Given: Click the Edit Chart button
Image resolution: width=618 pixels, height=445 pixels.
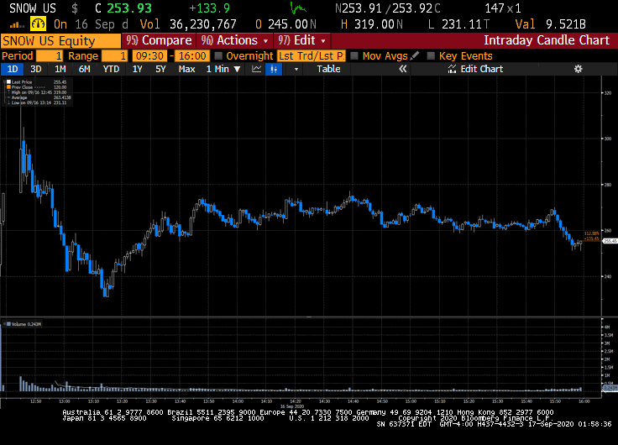Looking at the screenshot, I should 476,69.
